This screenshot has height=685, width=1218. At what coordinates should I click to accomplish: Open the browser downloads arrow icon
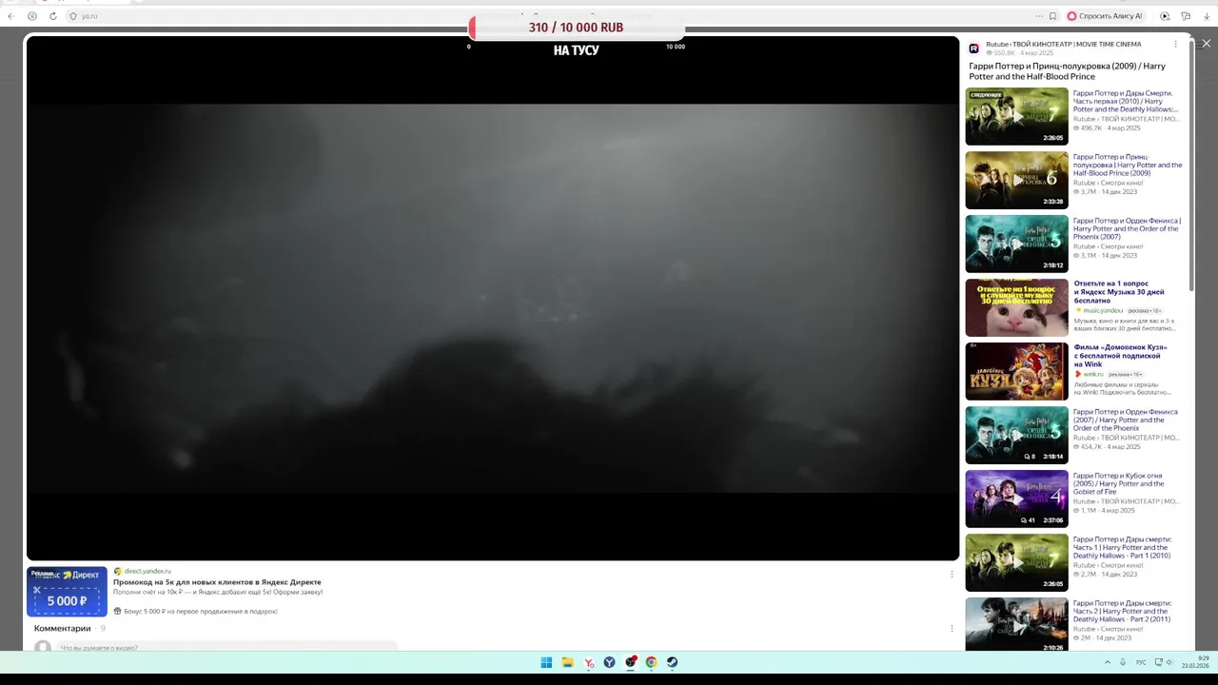1207,16
